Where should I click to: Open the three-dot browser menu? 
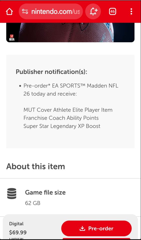pos(131,12)
